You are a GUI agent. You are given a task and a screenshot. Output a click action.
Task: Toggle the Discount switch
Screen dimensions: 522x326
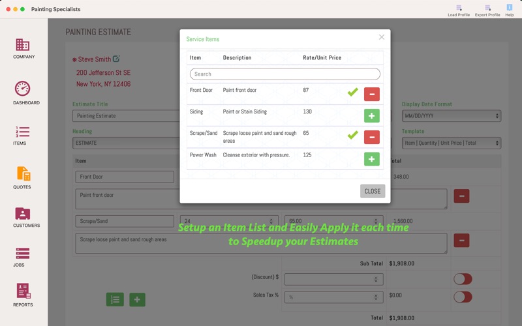463,279
